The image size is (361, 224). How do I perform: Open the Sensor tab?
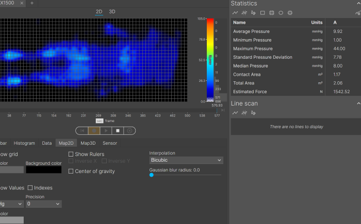(110, 143)
